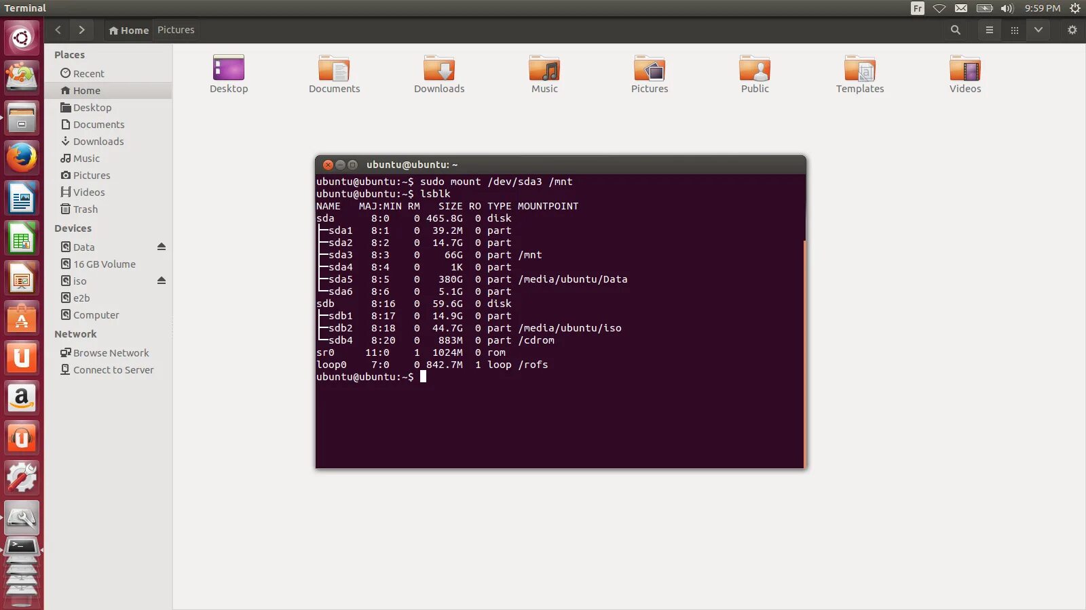Viewport: 1086px width, 610px height.
Task: Open LibreOffice Writer in the launcher
Action: [x=22, y=199]
